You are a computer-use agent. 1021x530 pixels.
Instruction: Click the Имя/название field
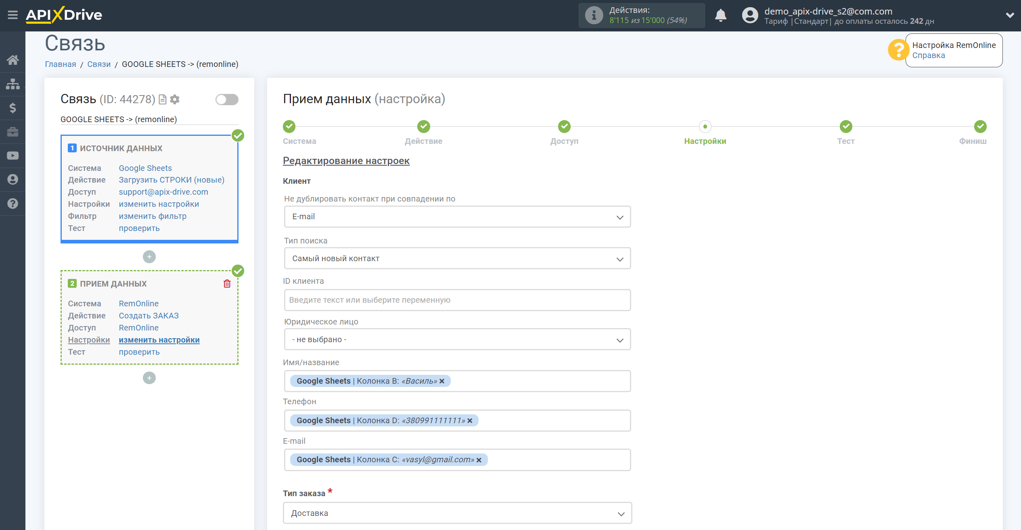coord(457,381)
